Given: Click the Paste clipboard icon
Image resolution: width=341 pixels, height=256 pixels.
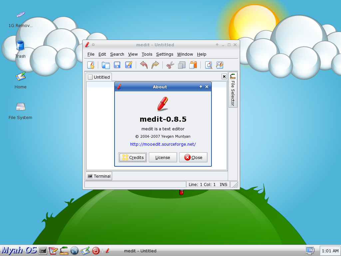Looking at the screenshot, I should pyautogui.click(x=193, y=65).
